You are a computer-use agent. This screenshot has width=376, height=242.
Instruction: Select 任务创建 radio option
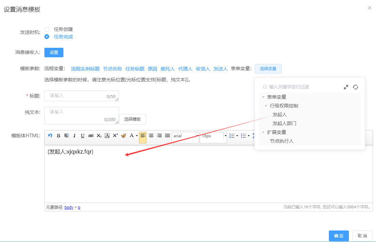(47, 29)
